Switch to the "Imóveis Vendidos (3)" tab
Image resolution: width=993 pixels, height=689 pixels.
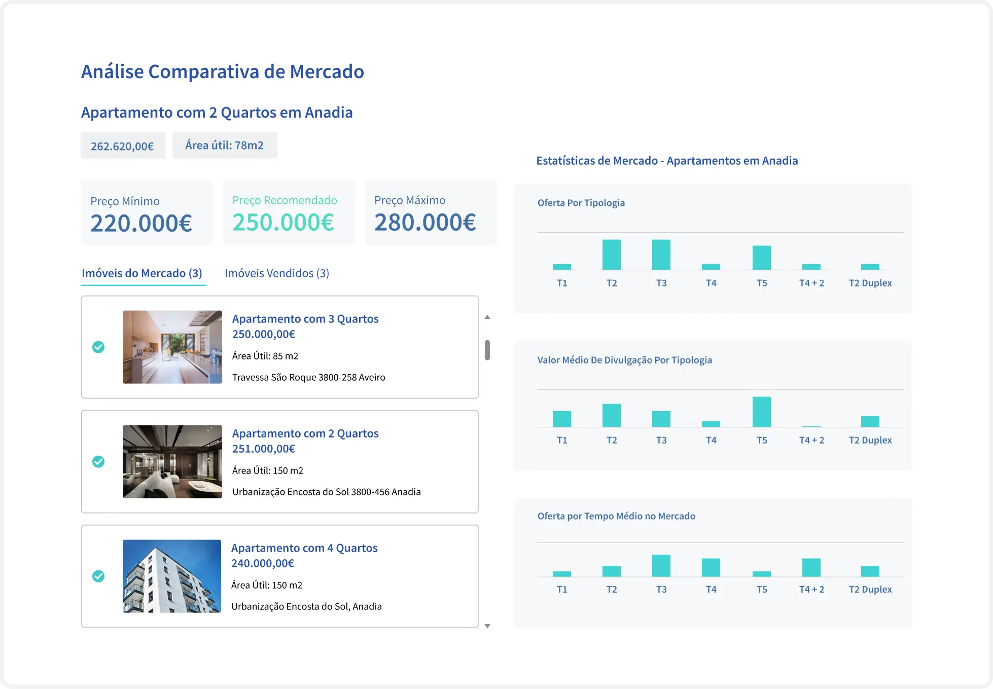coord(277,273)
